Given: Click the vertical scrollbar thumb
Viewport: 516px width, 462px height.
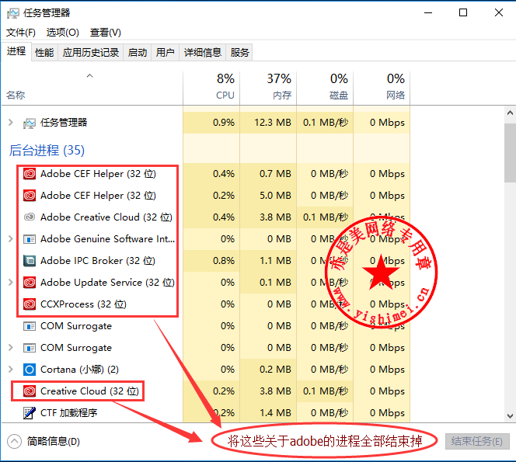Looking at the screenshot, I should (510, 153).
